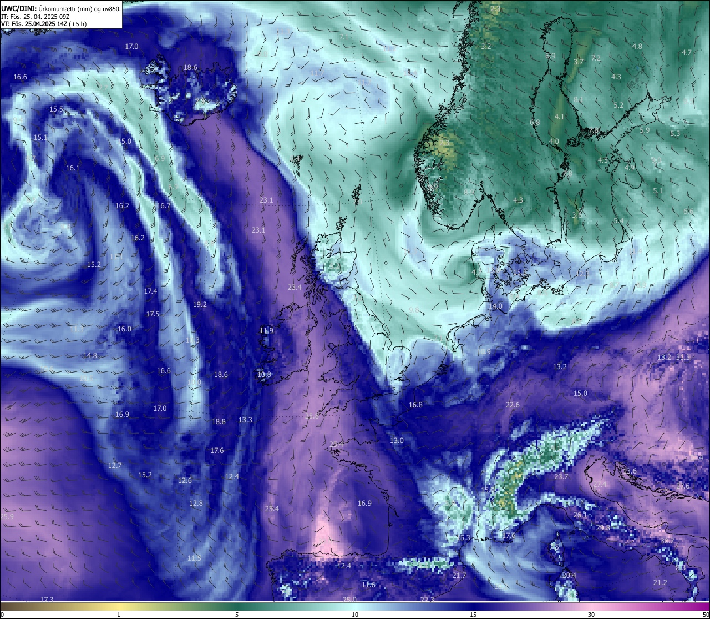Click the map value 31.3

click(683, 358)
